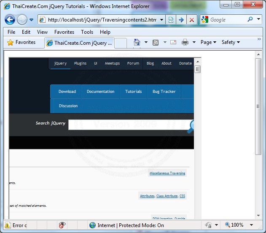Click the security lock status icon

pos(208,225)
